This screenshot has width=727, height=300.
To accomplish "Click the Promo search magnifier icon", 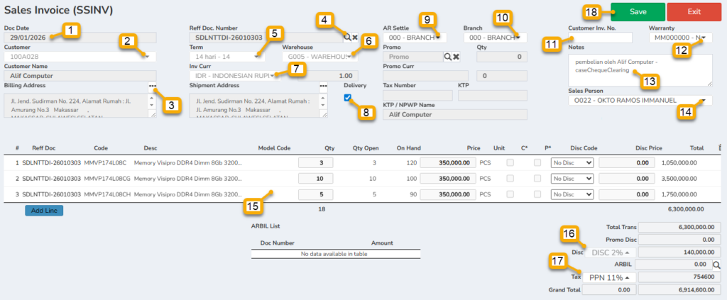I will [448, 56].
